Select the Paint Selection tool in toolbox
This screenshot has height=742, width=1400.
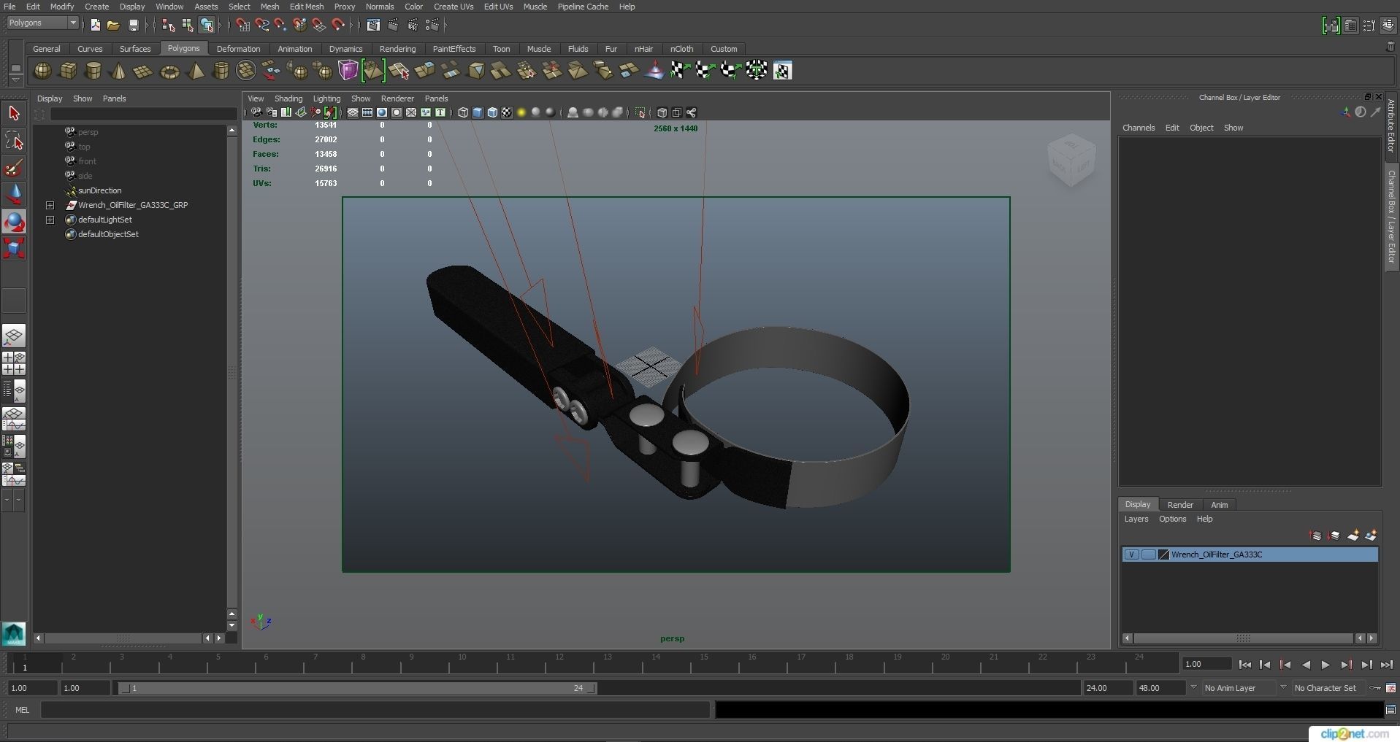coord(14,168)
